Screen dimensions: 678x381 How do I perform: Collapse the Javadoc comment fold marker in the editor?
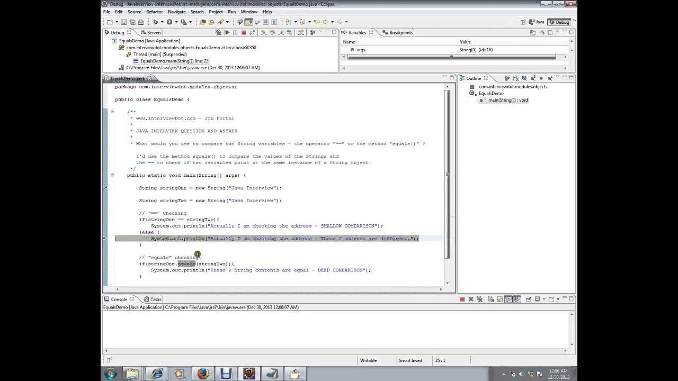tap(112, 112)
